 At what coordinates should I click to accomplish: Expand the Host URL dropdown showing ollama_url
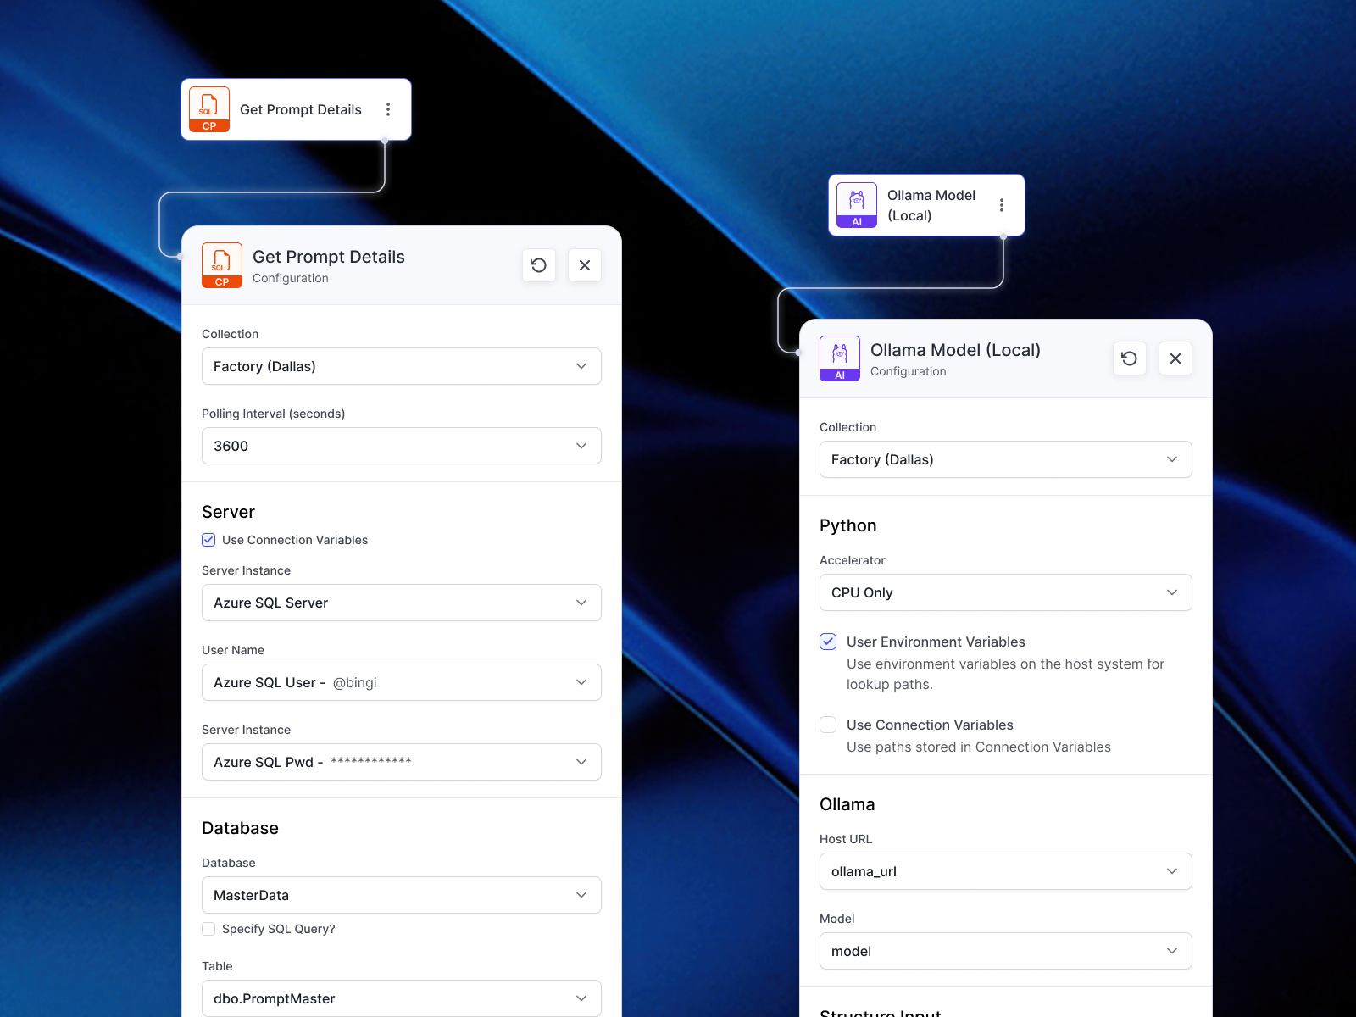1006,871
